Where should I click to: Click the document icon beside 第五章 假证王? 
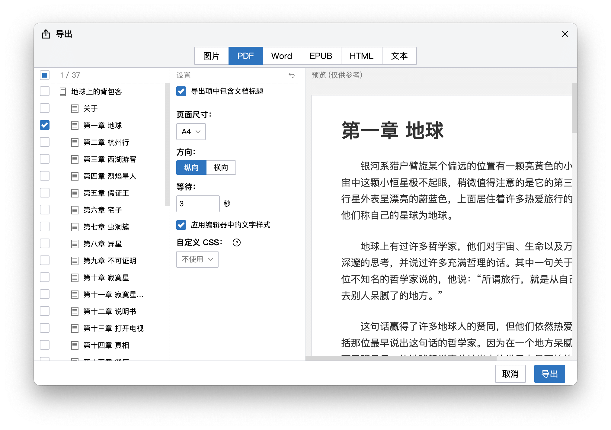[75, 193]
